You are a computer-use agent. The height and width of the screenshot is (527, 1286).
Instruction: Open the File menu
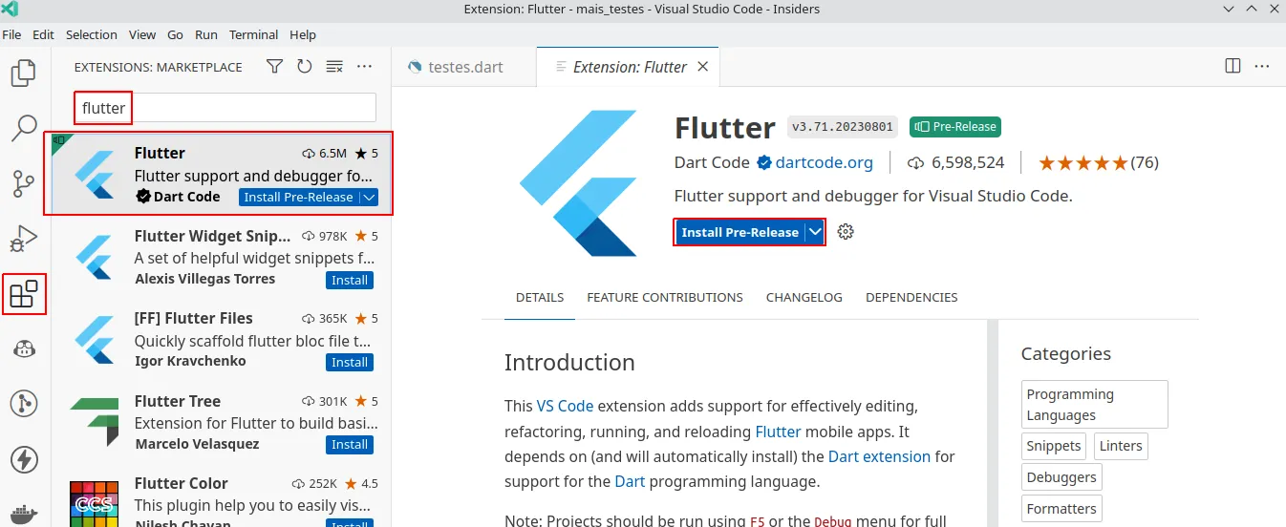pos(12,34)
